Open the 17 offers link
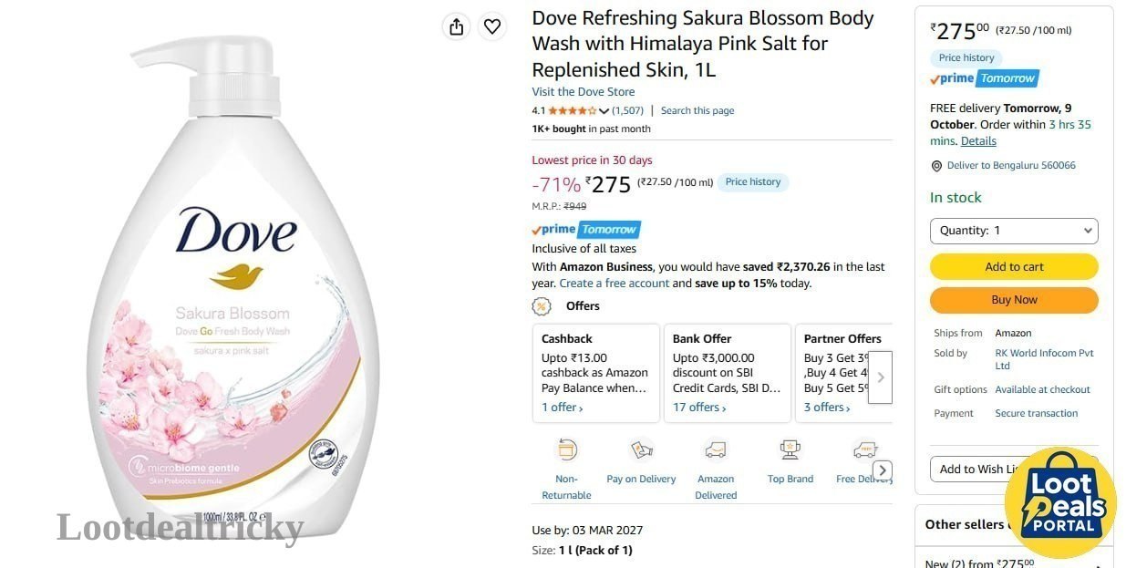1126x568 pixels. coord(699,408)
